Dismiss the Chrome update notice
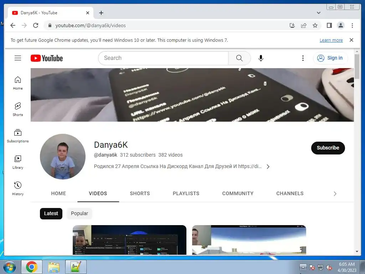Screen dimensions: 365x274 (351, 40)
